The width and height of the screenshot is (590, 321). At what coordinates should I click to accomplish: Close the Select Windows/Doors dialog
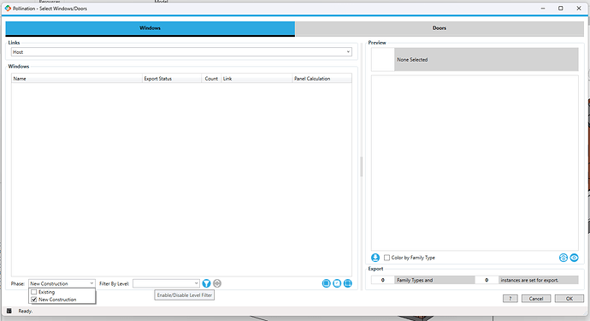(579, 9)
